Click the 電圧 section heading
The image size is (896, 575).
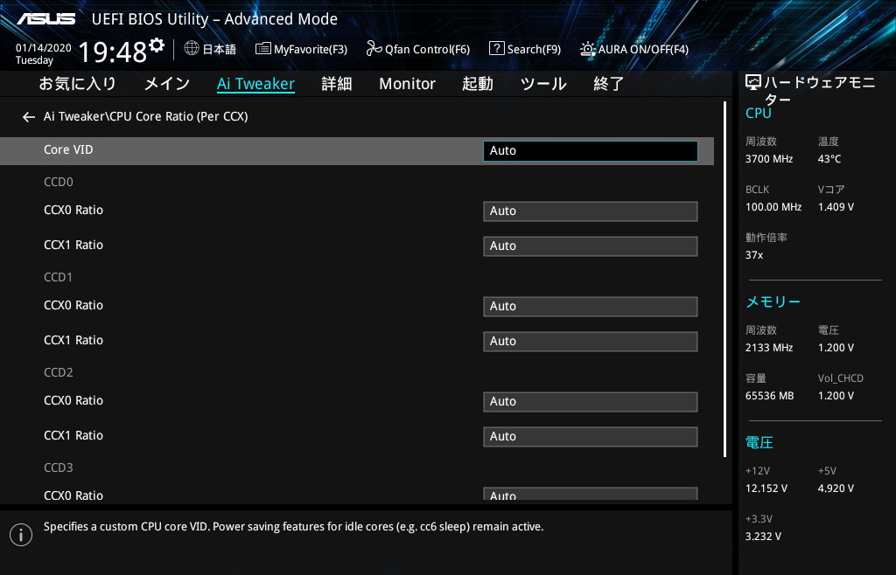coord(759,443)
